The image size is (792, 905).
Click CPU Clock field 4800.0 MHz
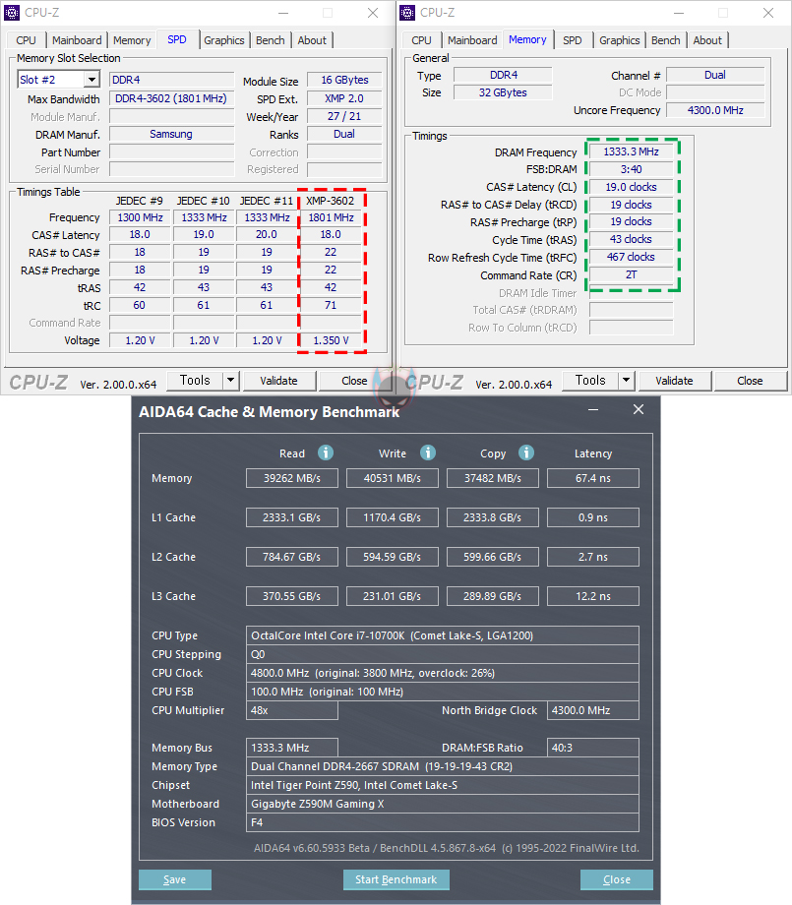(442, 673)
